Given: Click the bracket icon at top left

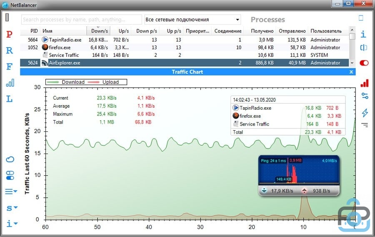Looking at the screenshot, I should [7, 17].
